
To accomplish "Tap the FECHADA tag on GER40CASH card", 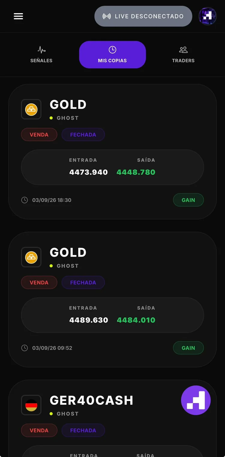I will tap(83, 431).
